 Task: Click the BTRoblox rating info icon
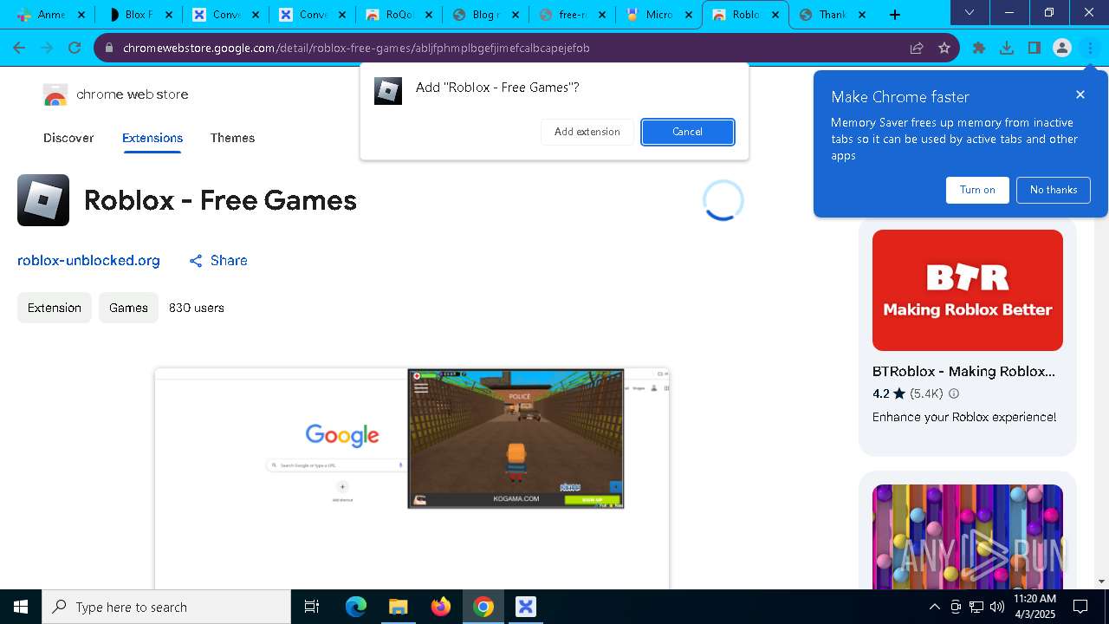coord(954,393)
